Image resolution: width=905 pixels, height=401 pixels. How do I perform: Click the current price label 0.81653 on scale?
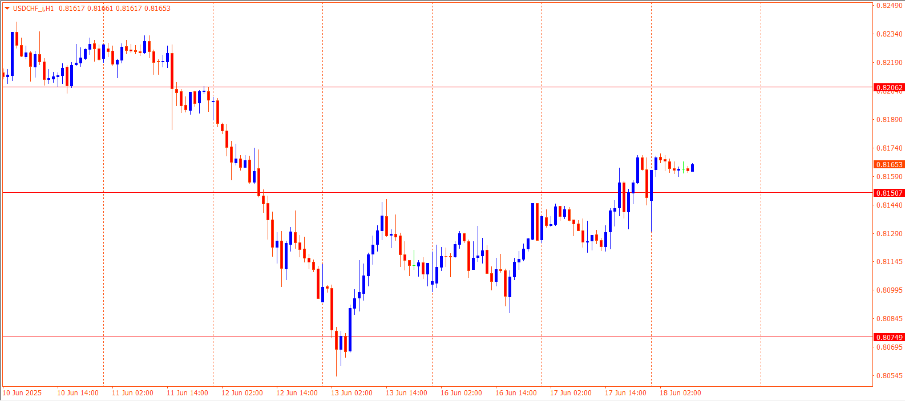tap(890, 165)
